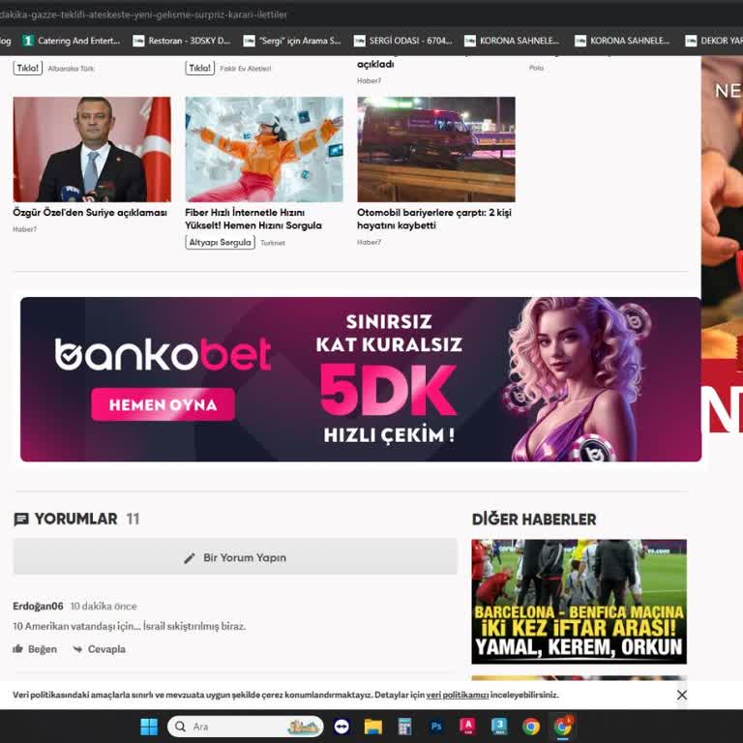
Task: Open the first KORONA SAHNELE bookmark
Action: click(513, 41)
